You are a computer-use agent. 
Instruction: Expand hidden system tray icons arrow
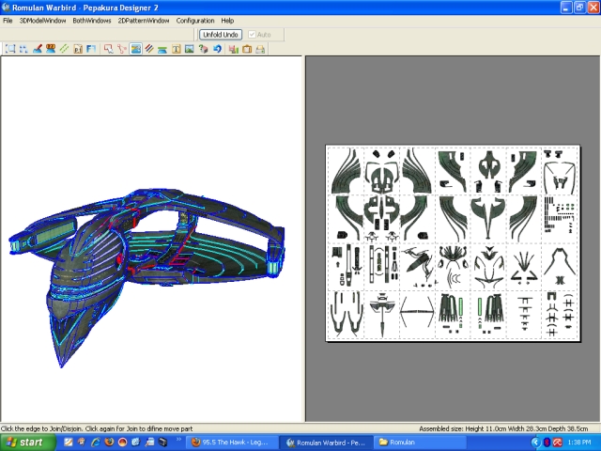tap(536, 443)
